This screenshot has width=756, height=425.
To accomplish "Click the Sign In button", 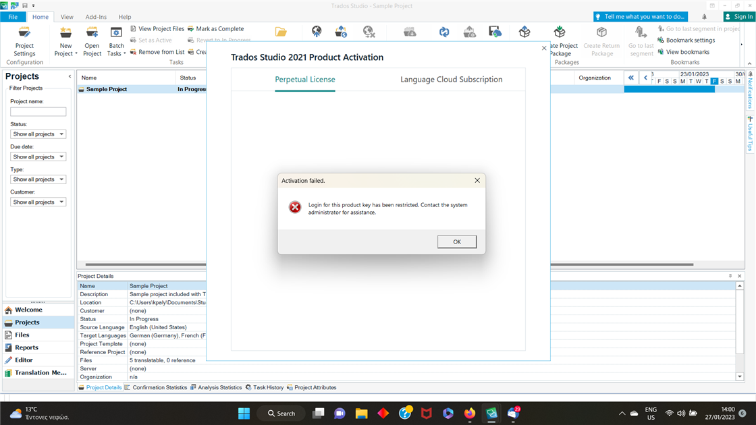I will (x=738, y=17).
